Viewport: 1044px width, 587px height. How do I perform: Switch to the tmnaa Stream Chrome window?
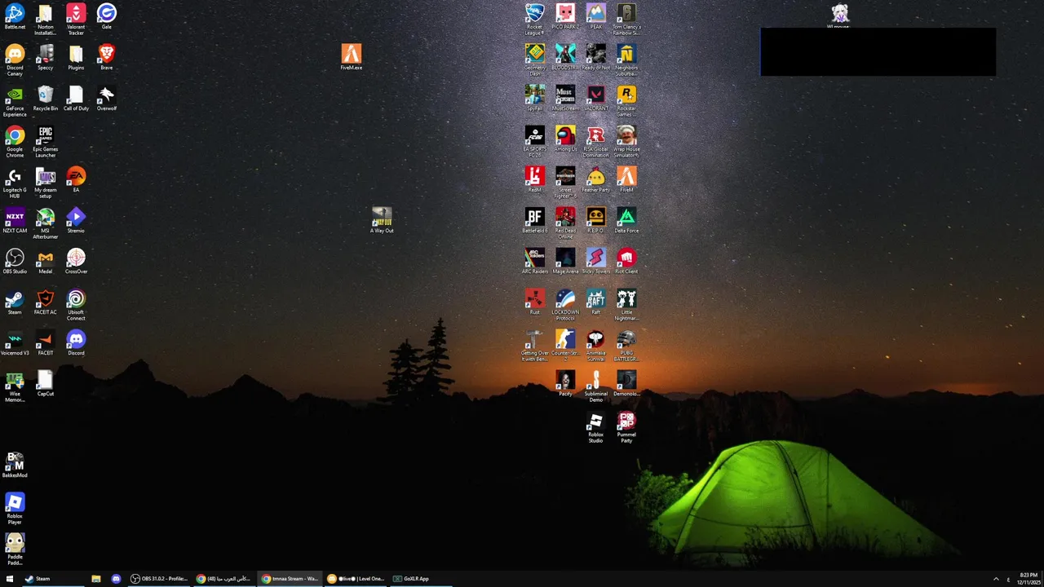click(x=290, y=579)
